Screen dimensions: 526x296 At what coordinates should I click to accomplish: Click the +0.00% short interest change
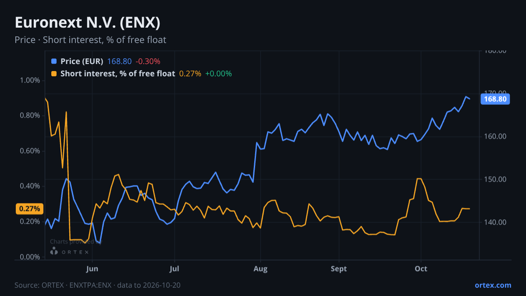(x=218, y=74)
